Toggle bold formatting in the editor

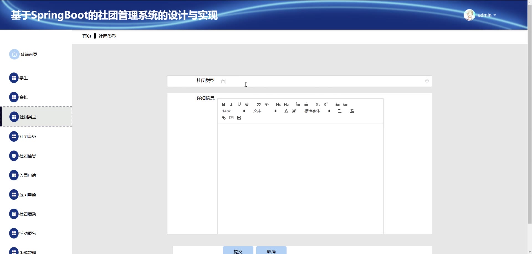pos(224,104)
